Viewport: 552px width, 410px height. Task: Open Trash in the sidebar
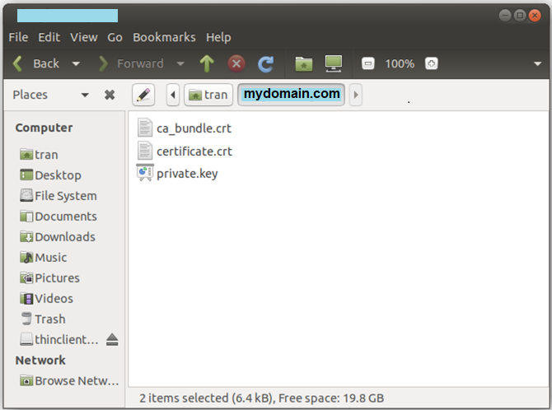pyautogui.click(x=43, y=319)
